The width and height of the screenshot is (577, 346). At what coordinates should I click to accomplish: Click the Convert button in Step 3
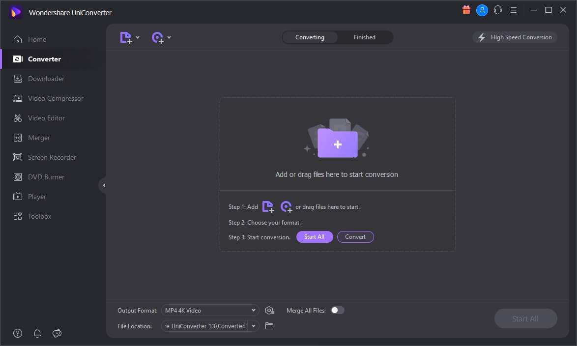pyautogui.click(x=355, y=237)
